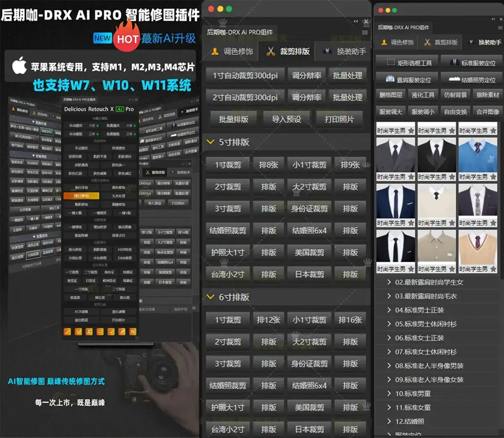Screen dimensions: 504x438
Task: Click 日本裁剪 in 6寸排版 section
Action: coord(310,429)
